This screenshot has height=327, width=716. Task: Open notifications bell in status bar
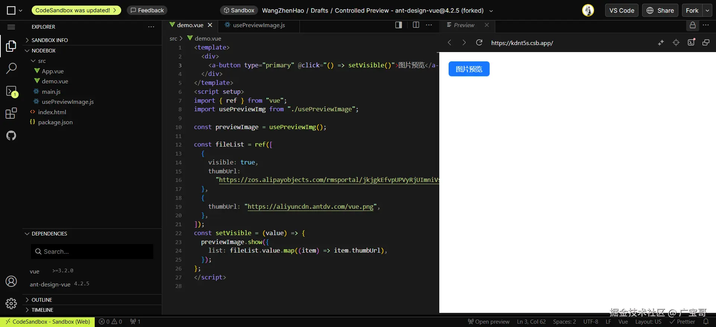tap(706, 322)
